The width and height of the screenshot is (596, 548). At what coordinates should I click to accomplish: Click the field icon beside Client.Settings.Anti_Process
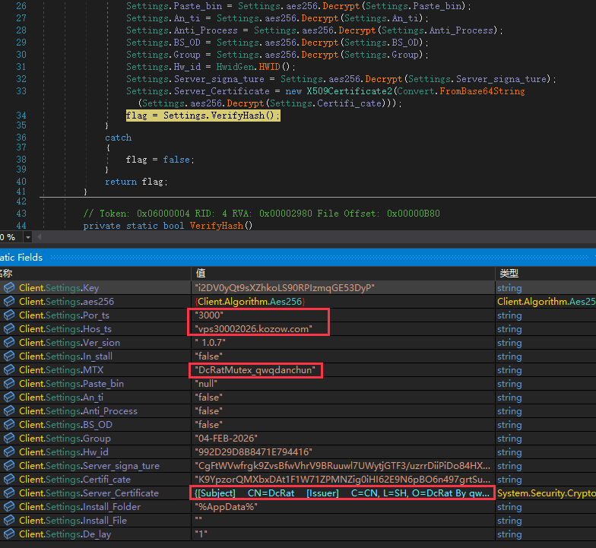pos(9,410)
